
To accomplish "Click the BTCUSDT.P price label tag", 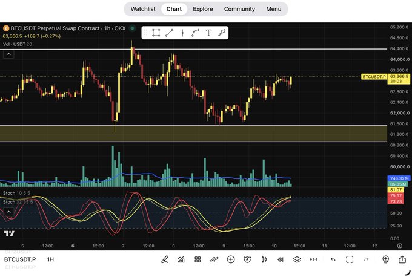I will pos(374,77).
